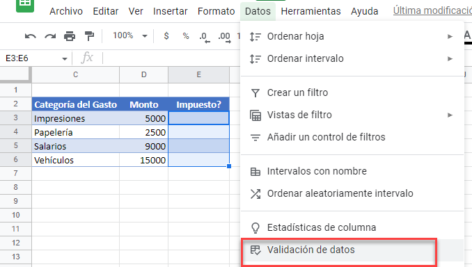Print the spreadsheet
This screenshot has height=267, width=472.
tap(70, 36)
